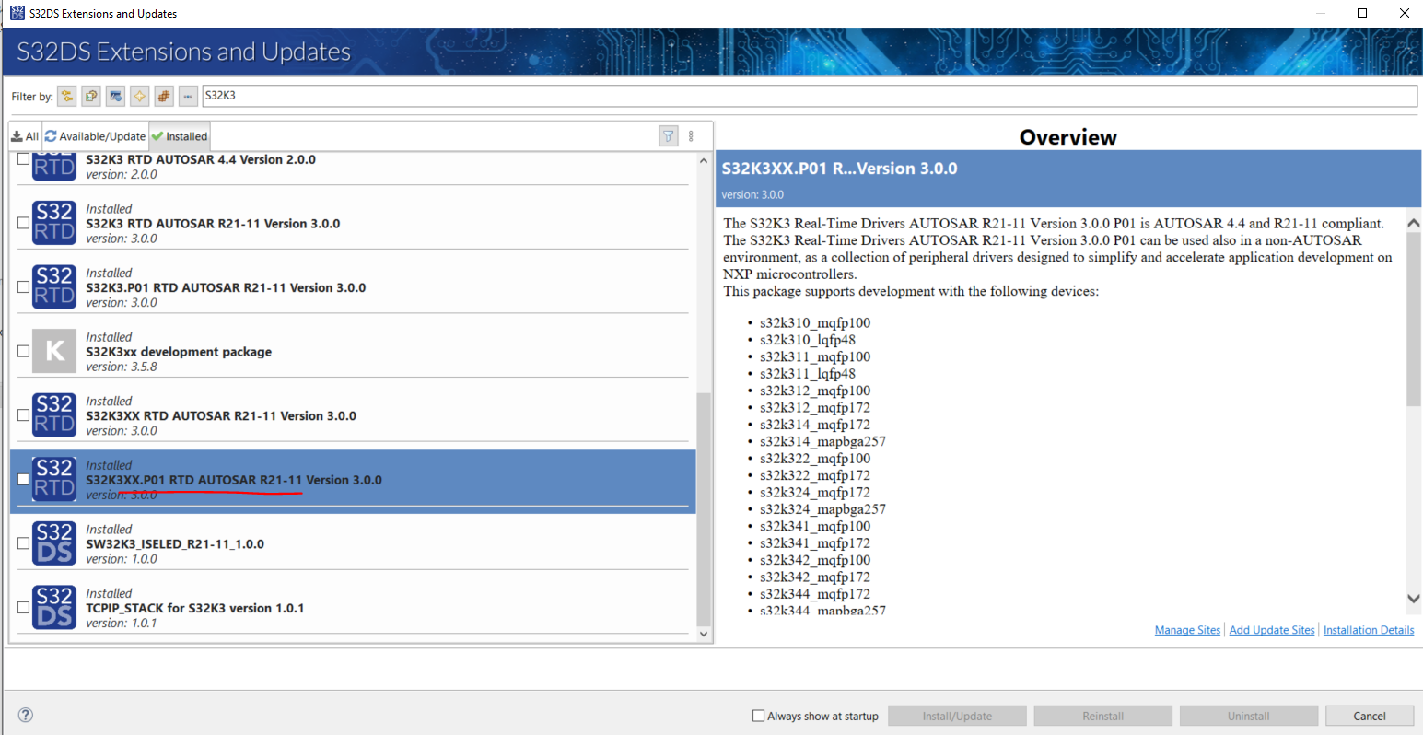
Task: Check the box for S32K3 RTD AUTOSAR R21-11
Action: point(22,222)
